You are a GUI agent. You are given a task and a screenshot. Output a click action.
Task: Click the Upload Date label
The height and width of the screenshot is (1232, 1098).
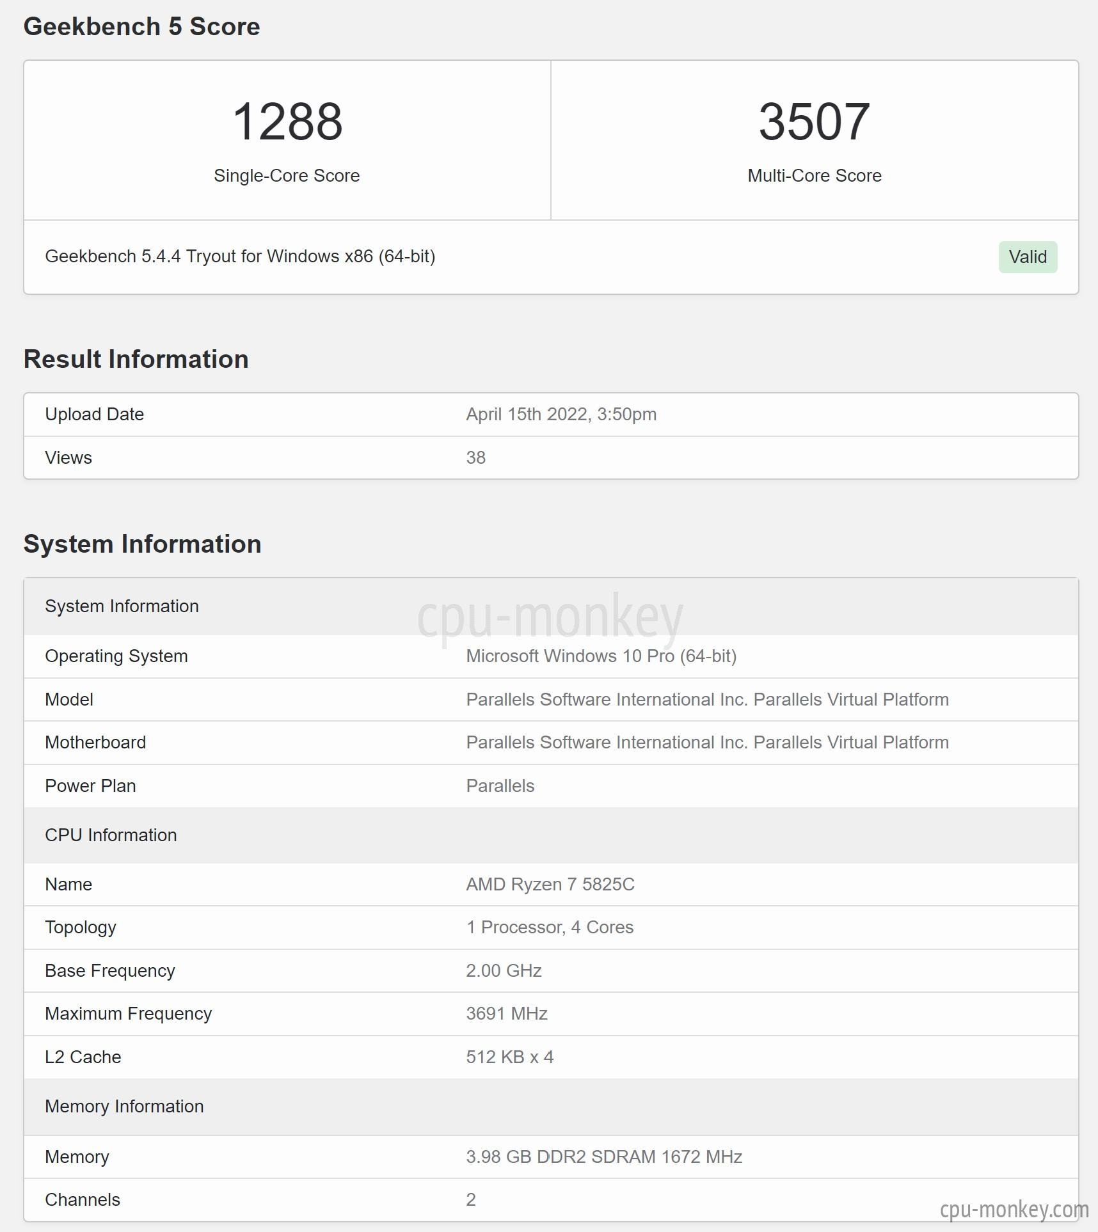pyautogui.click(x=95, y=415)
